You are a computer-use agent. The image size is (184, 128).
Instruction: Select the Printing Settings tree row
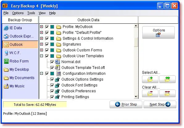tap(75, 97)
